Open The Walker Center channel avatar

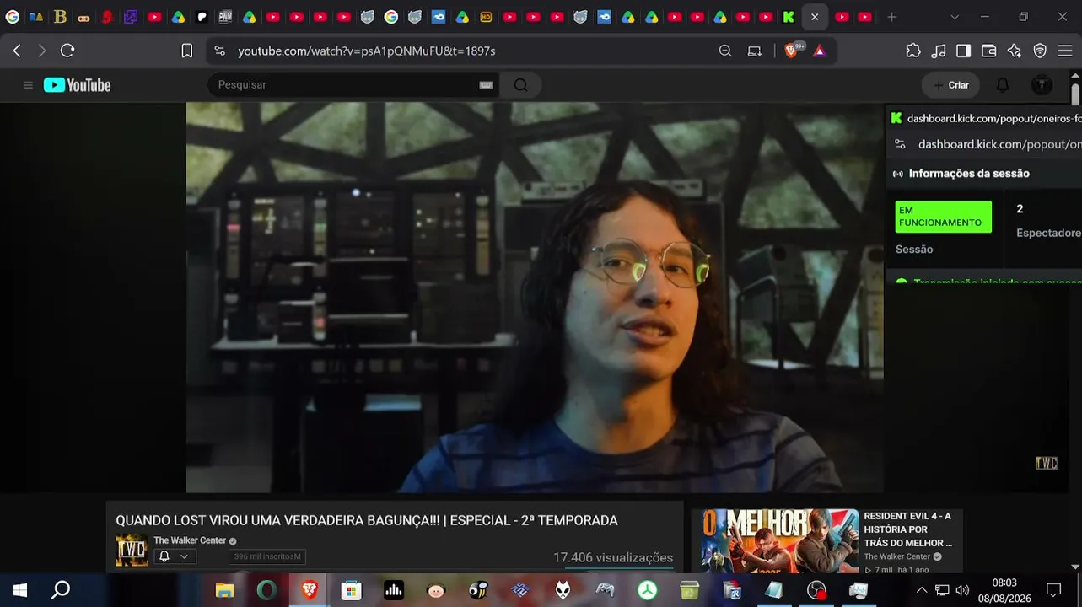[132, 550]
